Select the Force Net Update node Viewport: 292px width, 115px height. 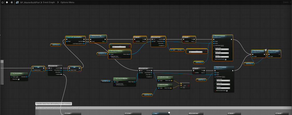tap(275, 52)
